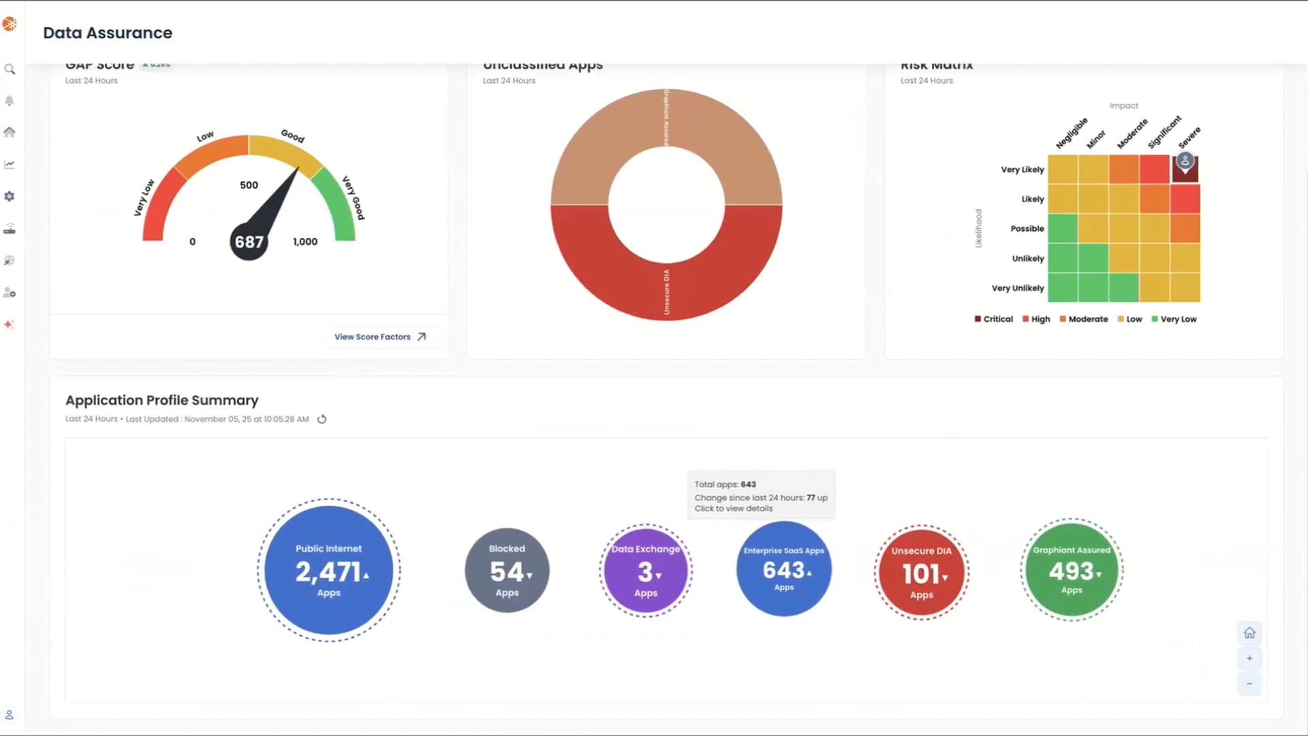Open notifications bell in sidebar

click(10, 101)
